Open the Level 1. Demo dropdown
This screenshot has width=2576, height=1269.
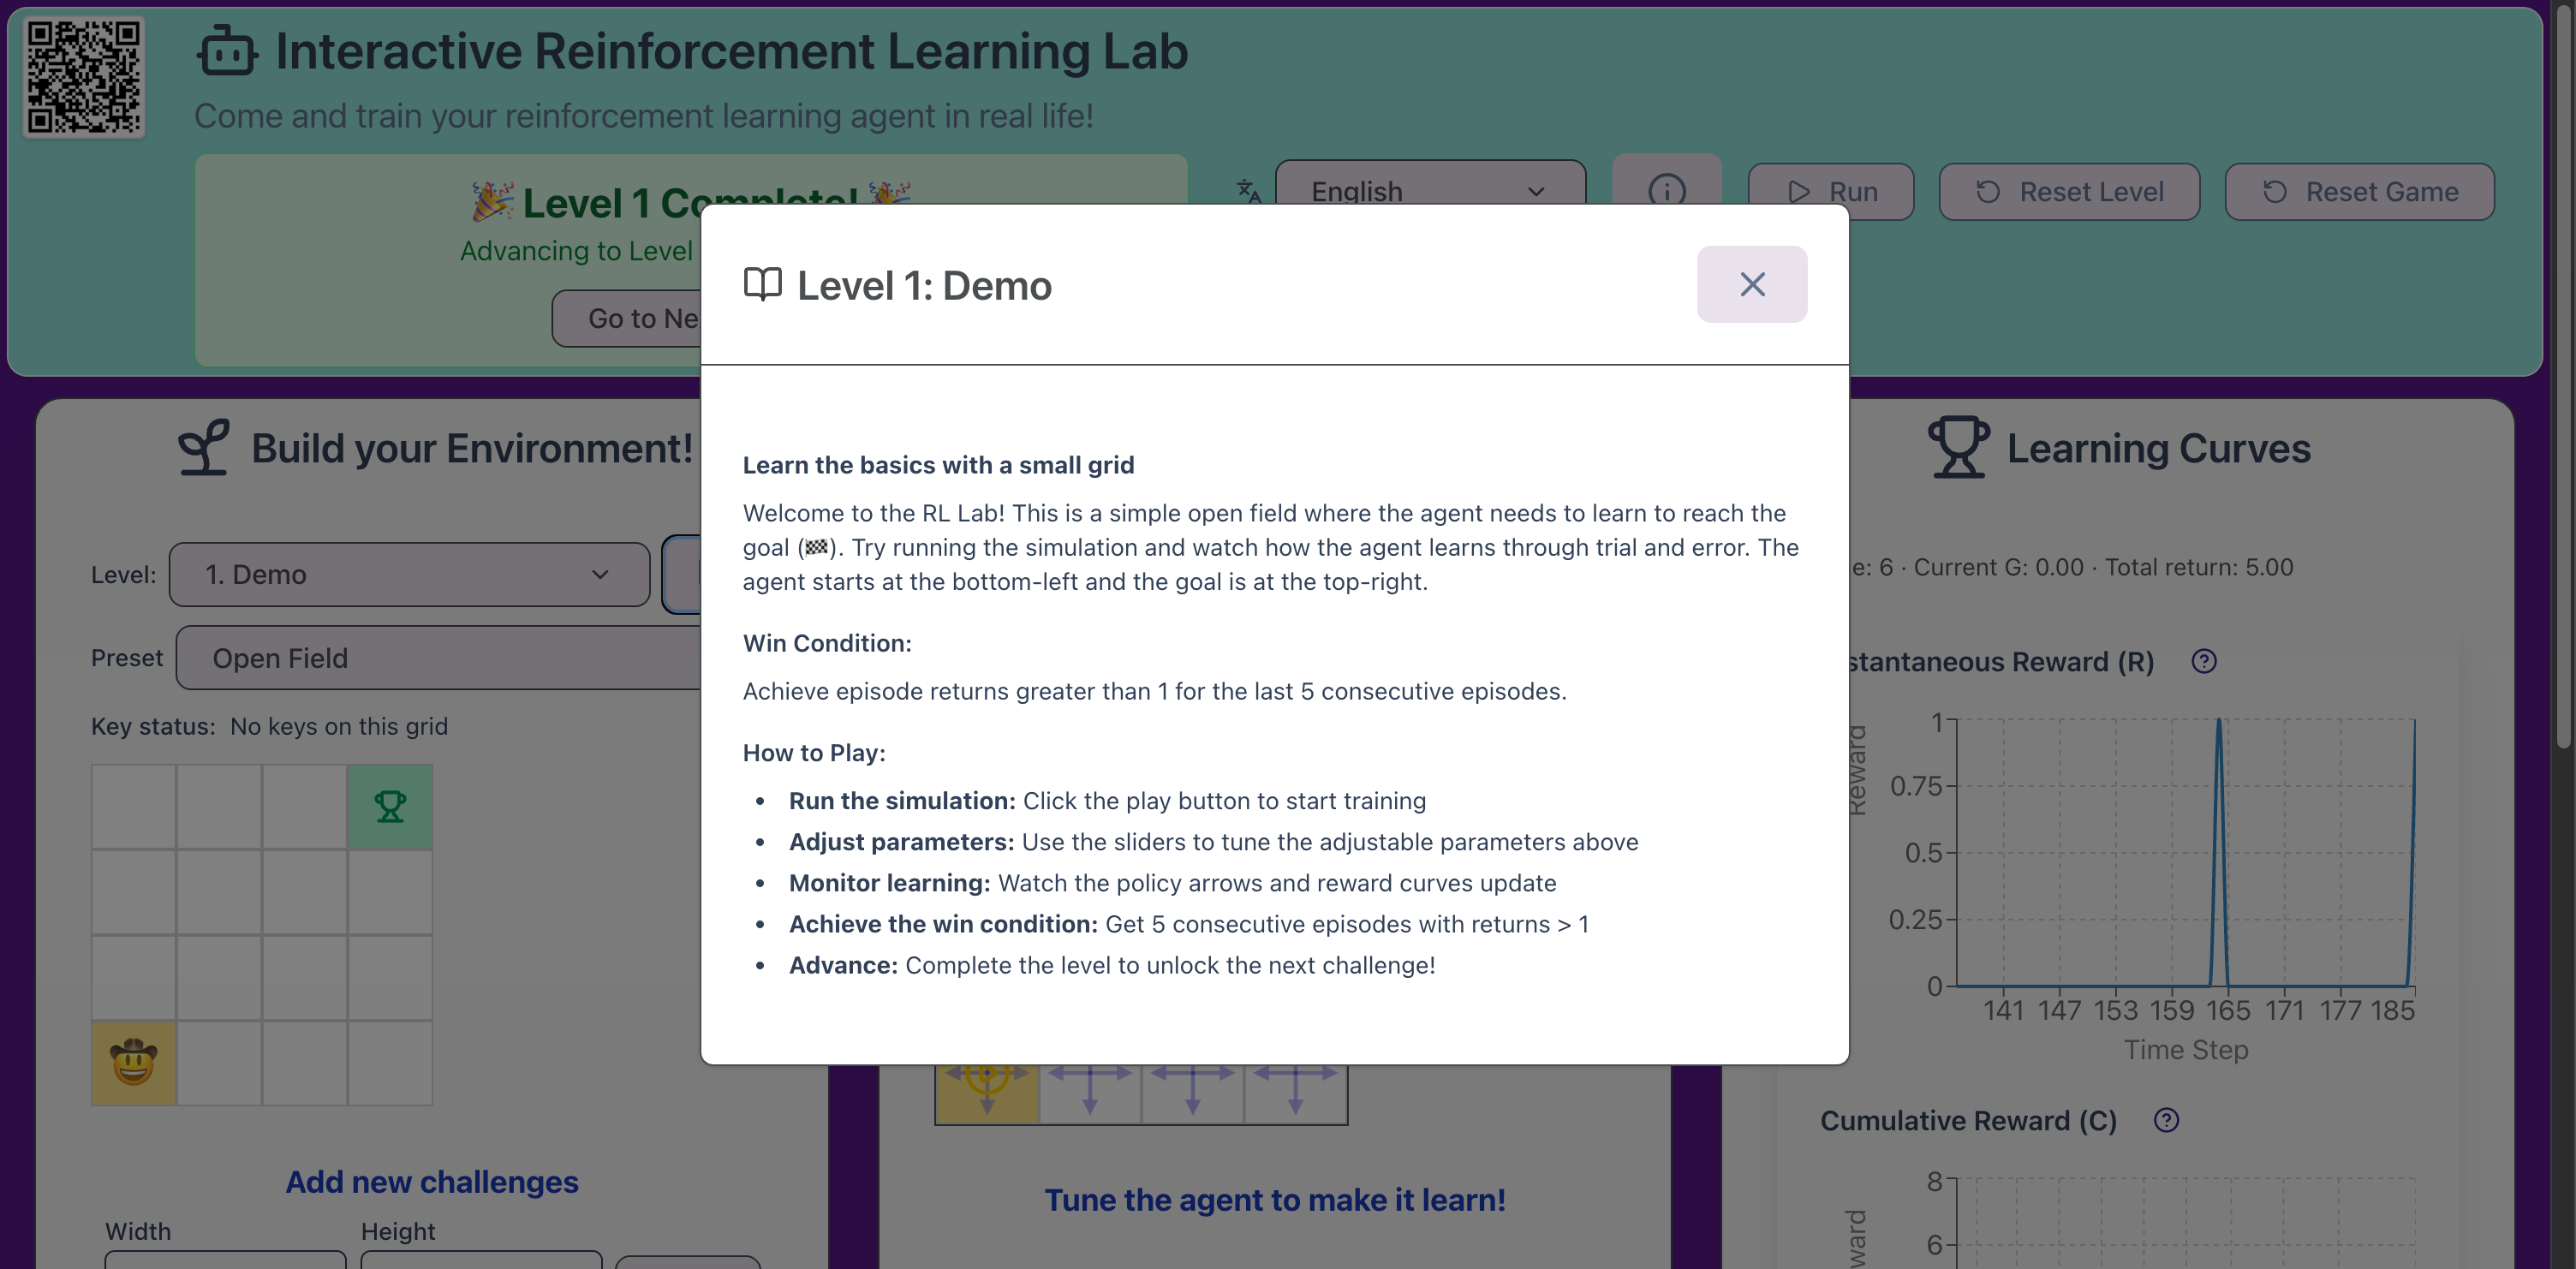409,574
